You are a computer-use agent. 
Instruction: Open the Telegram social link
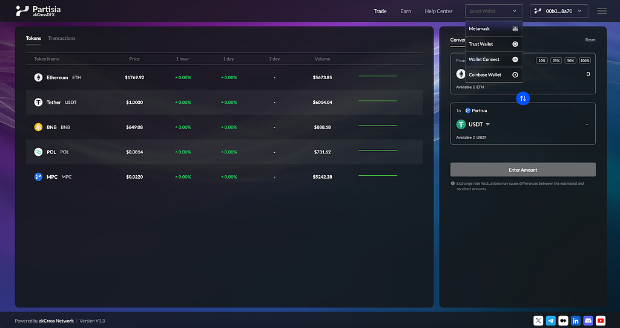point(551,321)
